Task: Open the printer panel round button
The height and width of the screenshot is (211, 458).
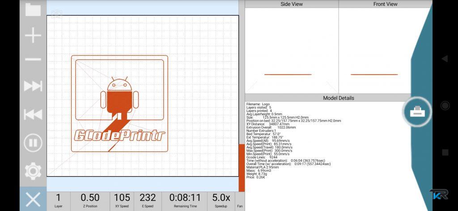Action: point(417,112)
